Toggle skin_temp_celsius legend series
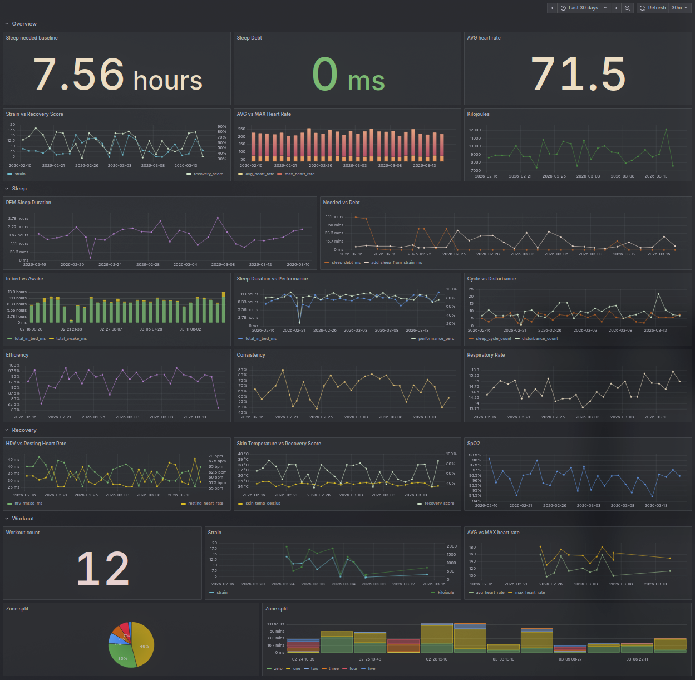 (x=259, y=504)
